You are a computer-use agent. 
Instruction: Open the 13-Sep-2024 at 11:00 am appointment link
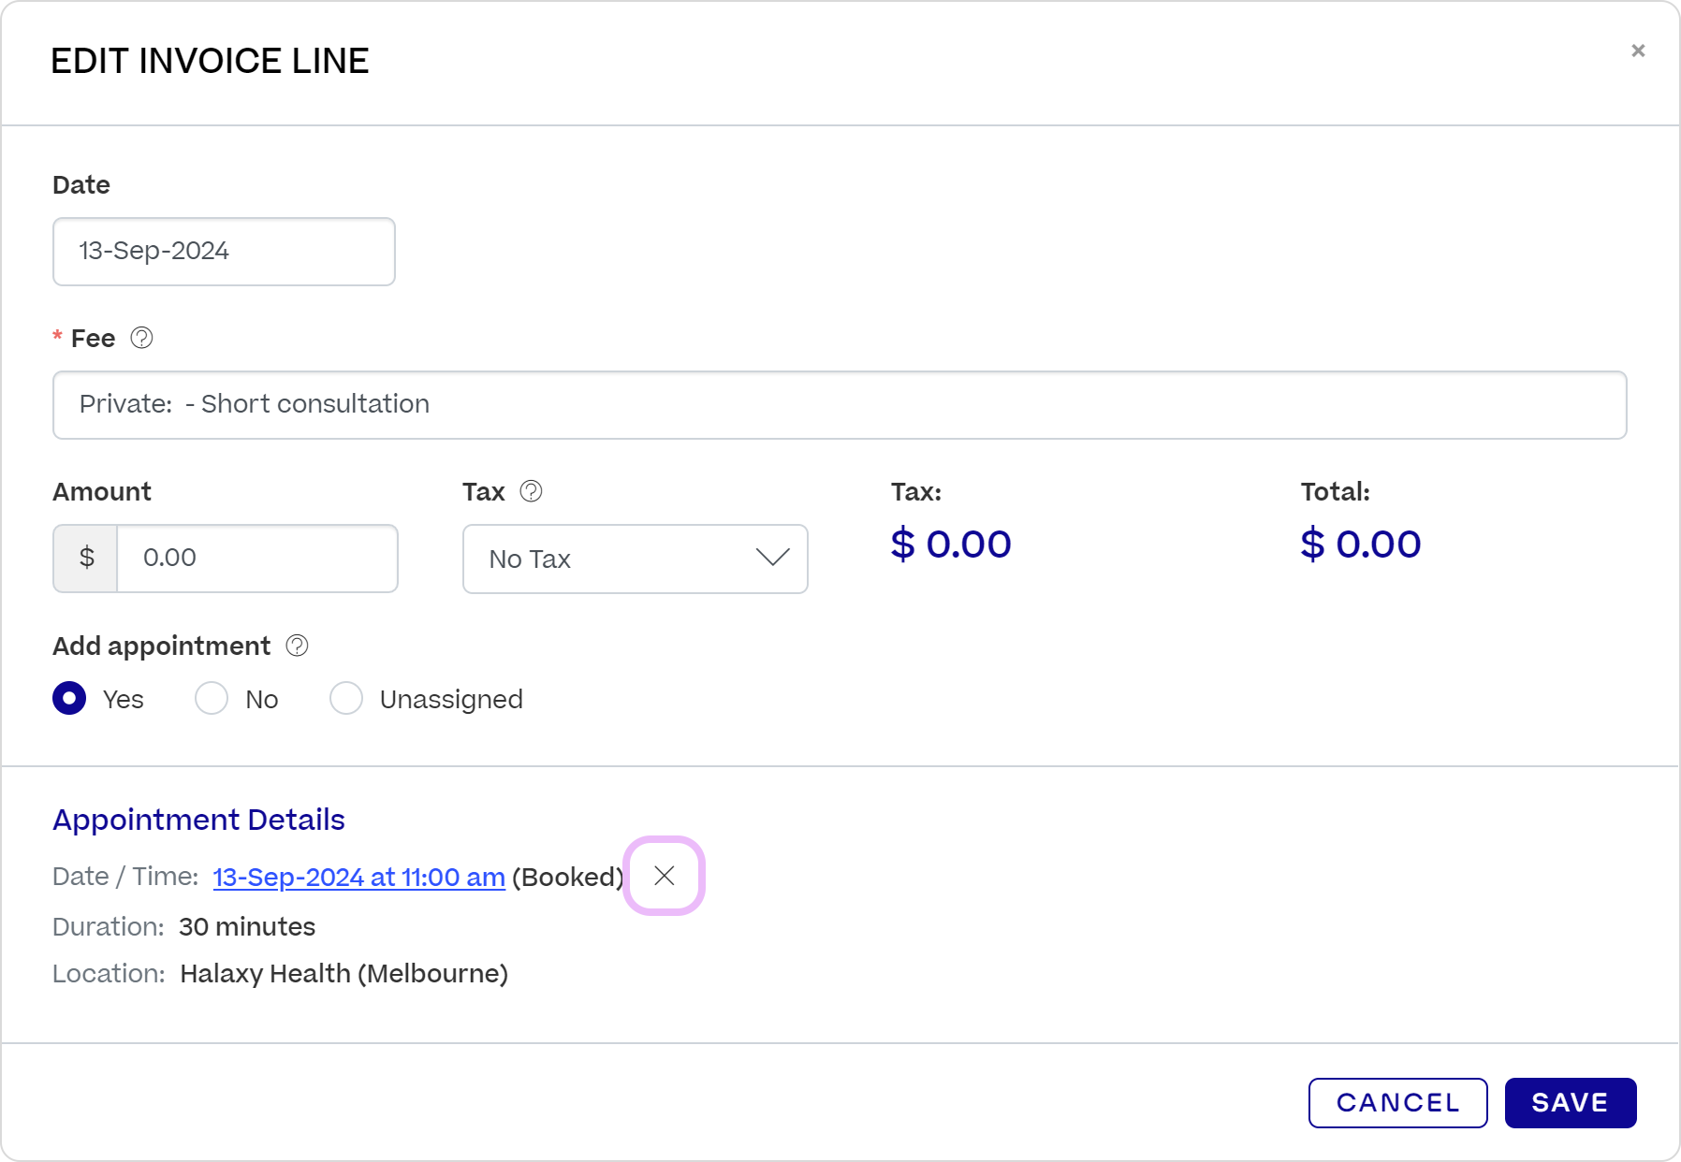click(359, 877)
